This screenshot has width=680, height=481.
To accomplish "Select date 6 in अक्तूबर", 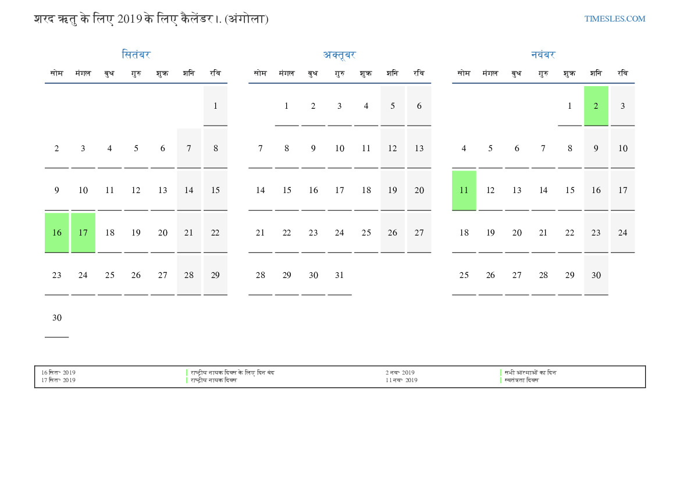I will 419,106.
